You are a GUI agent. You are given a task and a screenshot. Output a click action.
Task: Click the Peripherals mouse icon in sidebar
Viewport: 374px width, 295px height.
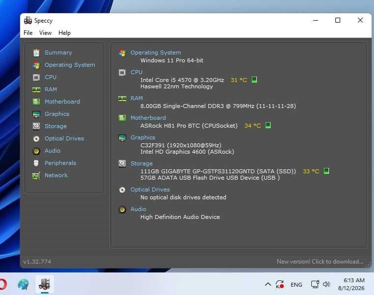coord(36,163)
